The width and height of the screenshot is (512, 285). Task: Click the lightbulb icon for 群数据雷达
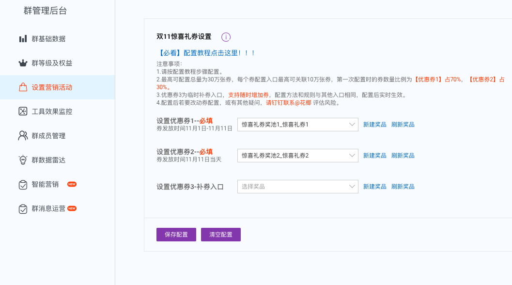tap(23, 160)
